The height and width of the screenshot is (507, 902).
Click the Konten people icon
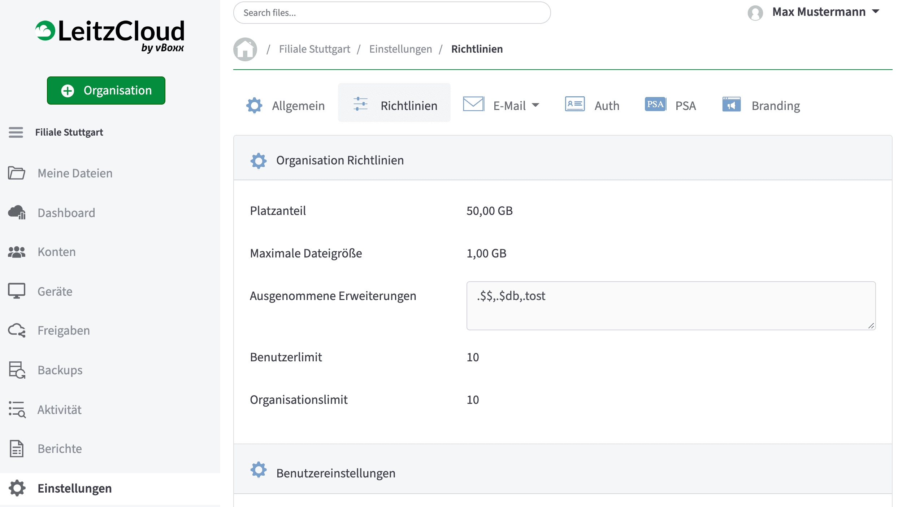(17, 252)
